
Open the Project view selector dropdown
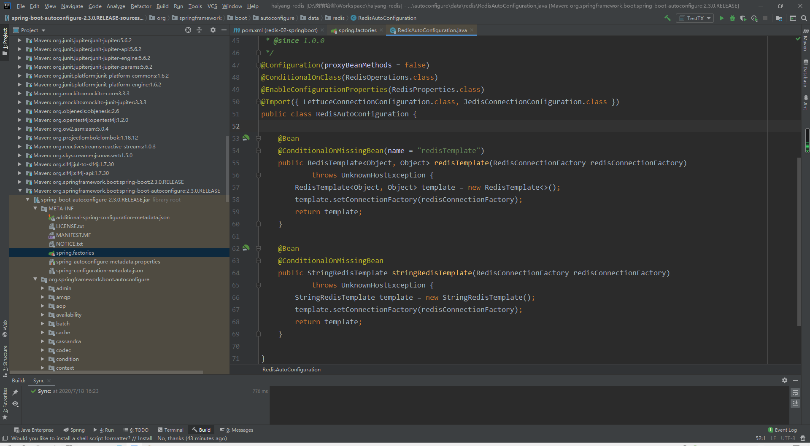point(30,30)
